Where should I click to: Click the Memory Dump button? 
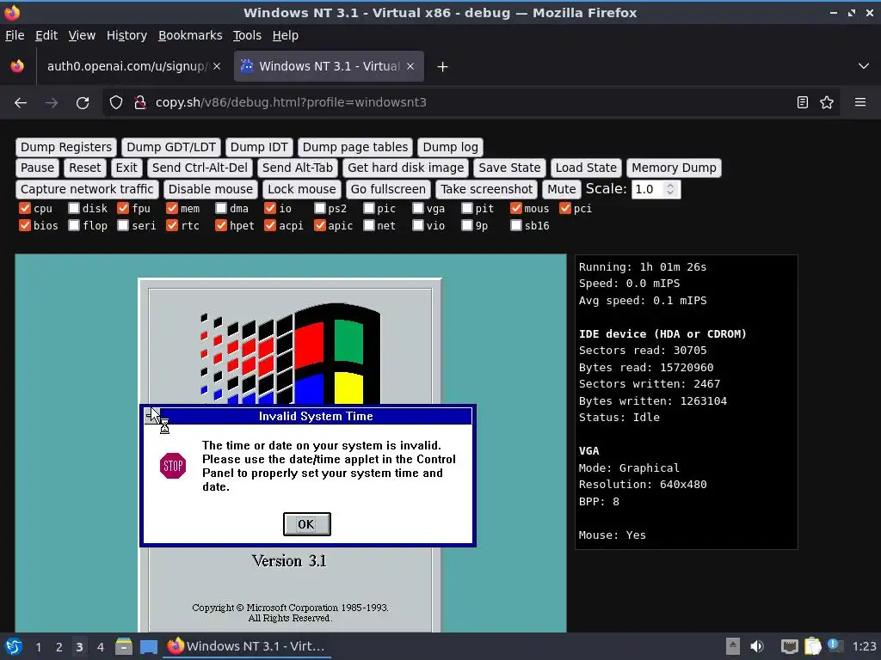coord(674,168)
